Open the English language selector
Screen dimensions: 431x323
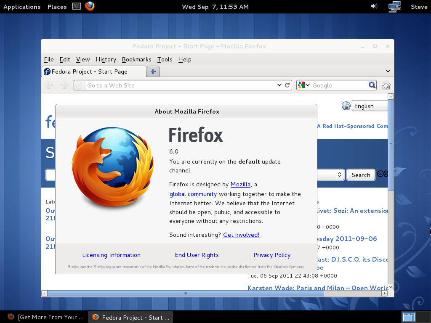click(x=370, y=106)
